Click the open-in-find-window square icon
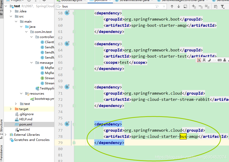 (185, 6)
